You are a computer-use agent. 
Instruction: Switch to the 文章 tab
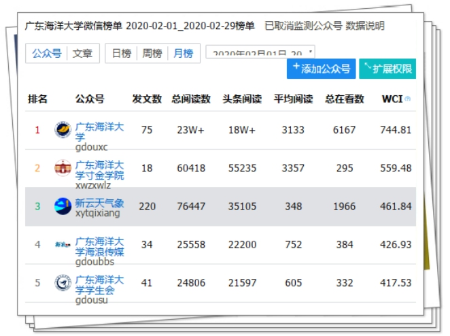(x=83, y=53)
